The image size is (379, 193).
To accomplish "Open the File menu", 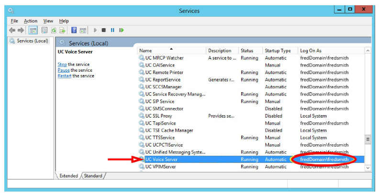I will click(x=14, y=21).
